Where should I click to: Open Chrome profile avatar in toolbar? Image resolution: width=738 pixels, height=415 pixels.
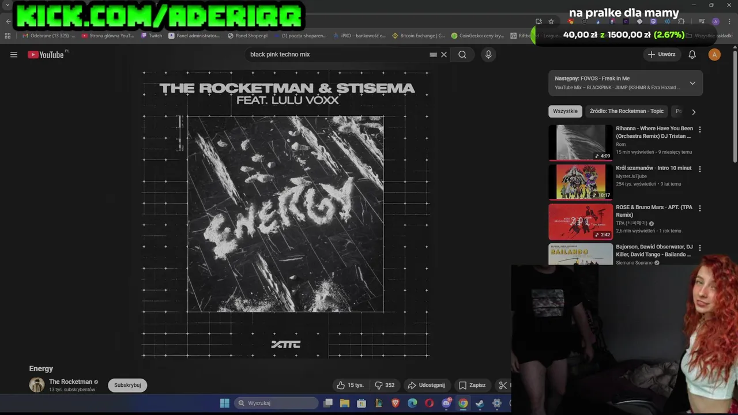716,21
